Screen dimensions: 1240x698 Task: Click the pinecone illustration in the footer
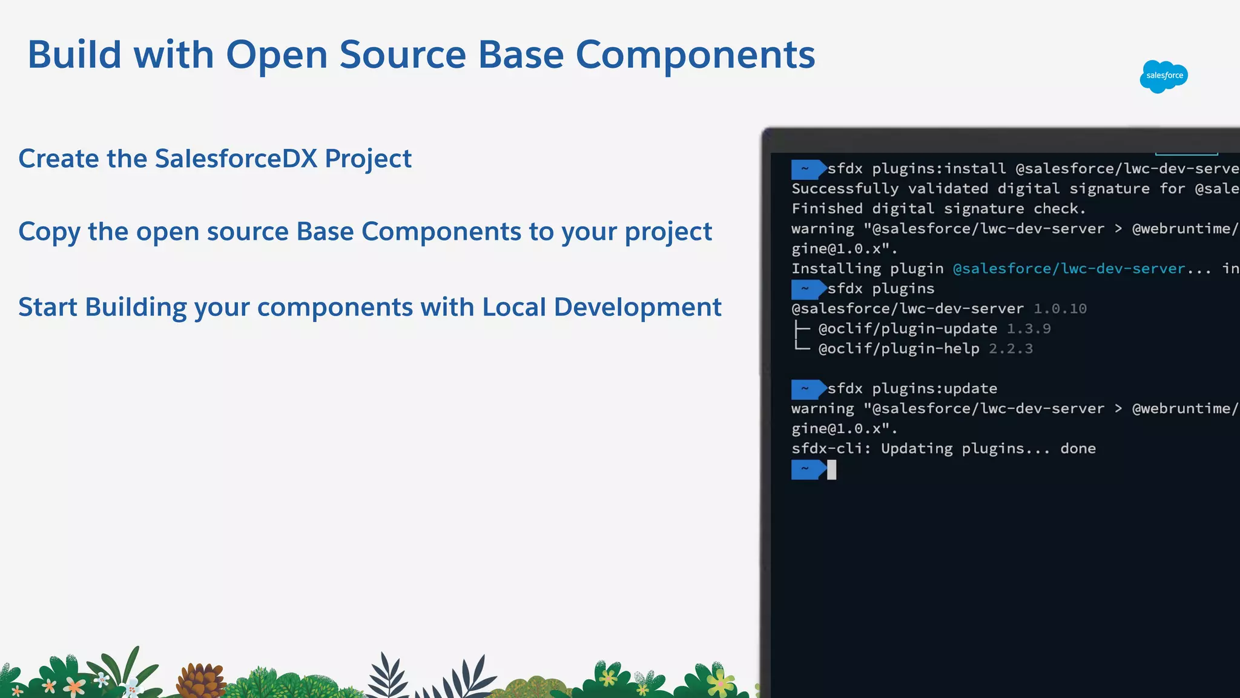[200, 681]
